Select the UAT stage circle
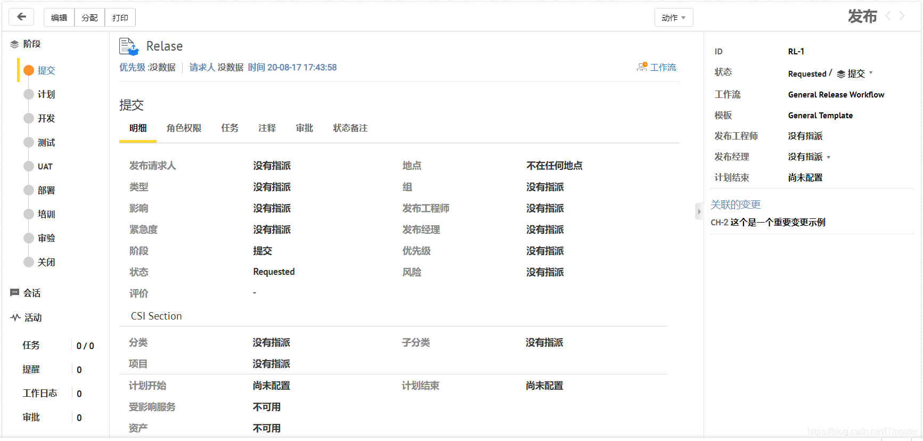Screen dimensions: 923x441 click(29, 166)
